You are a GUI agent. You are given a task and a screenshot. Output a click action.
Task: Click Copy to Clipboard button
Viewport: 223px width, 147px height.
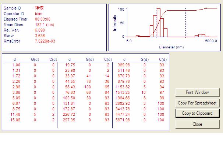pyautogui.click(x=197, y=113)
